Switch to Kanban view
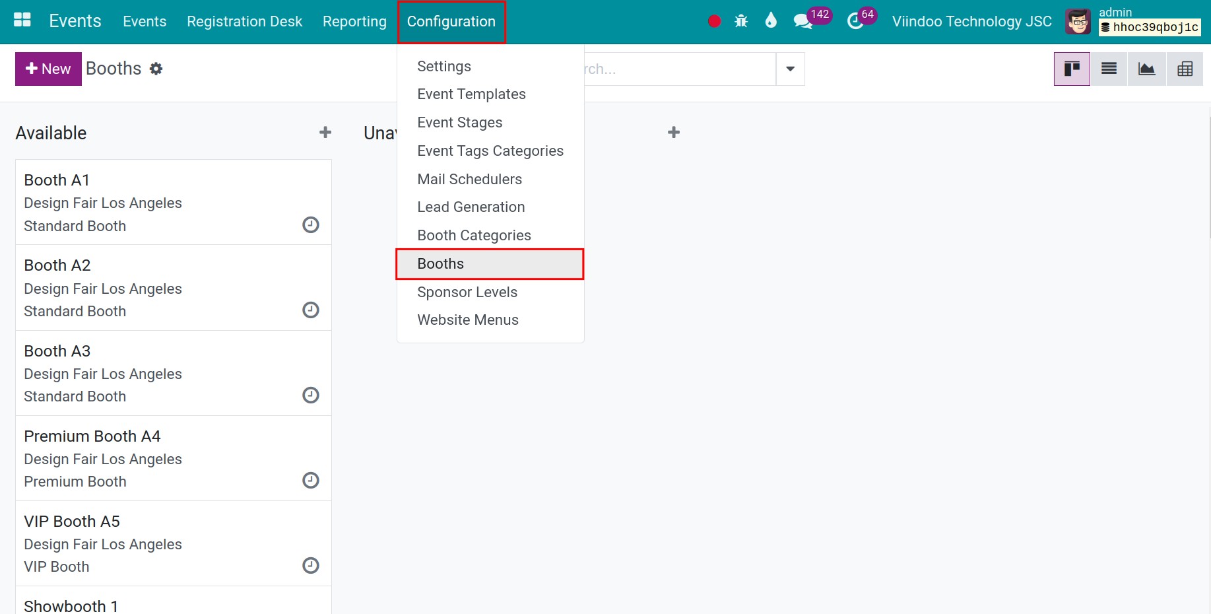1211x614 pixels. point(1072,69)
